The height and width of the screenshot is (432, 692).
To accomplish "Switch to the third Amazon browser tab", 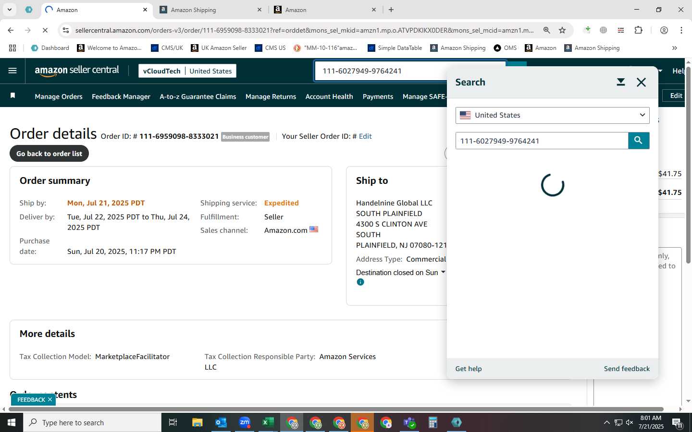I will [x=325, y=10].
